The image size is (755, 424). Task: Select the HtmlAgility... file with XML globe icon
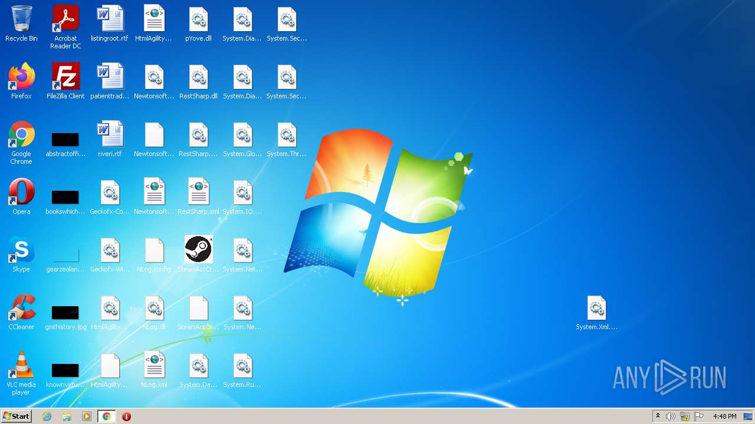click(x=154, y=24)
